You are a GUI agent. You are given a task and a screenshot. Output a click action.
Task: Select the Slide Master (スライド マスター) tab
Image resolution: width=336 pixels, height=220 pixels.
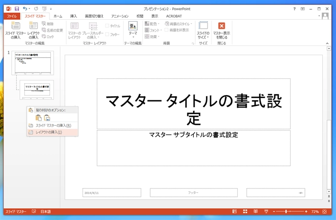35,16
